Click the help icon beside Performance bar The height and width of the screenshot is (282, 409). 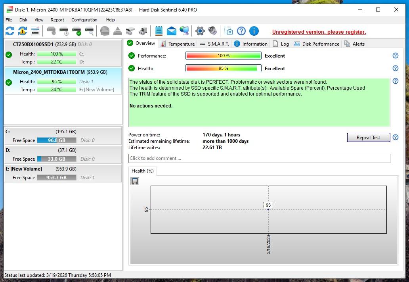point(395,56)
